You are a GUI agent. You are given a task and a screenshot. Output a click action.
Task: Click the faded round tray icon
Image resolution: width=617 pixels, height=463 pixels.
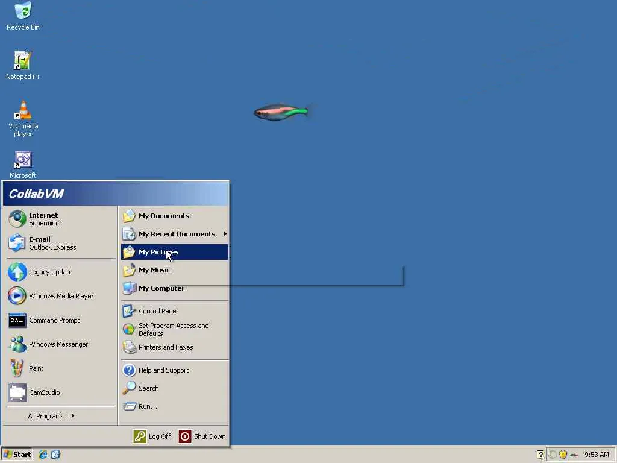click(552, 455)
